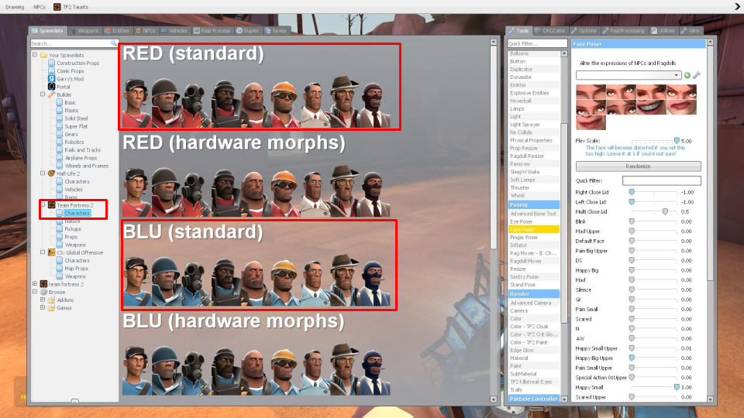Click the Randomize button
This screenshot has height=418, width=744.
click(638, 166)
